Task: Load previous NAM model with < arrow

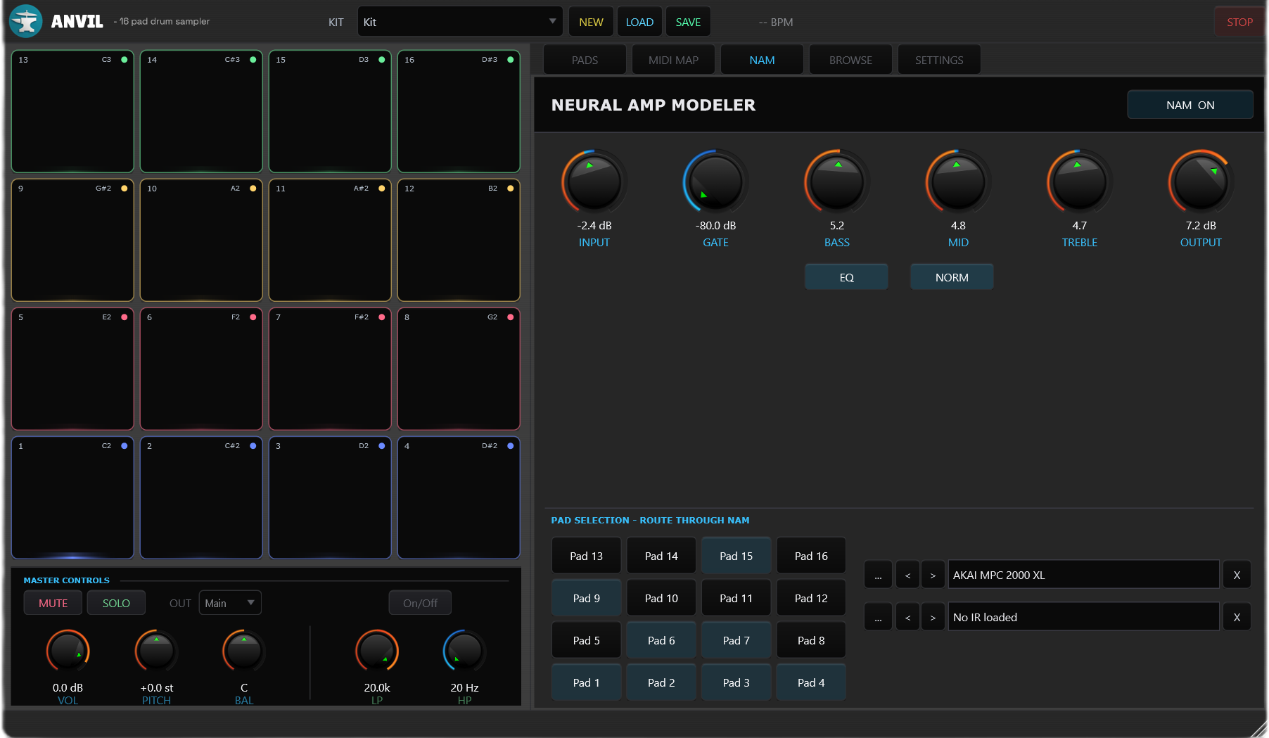Action: (x=907, y=575)
